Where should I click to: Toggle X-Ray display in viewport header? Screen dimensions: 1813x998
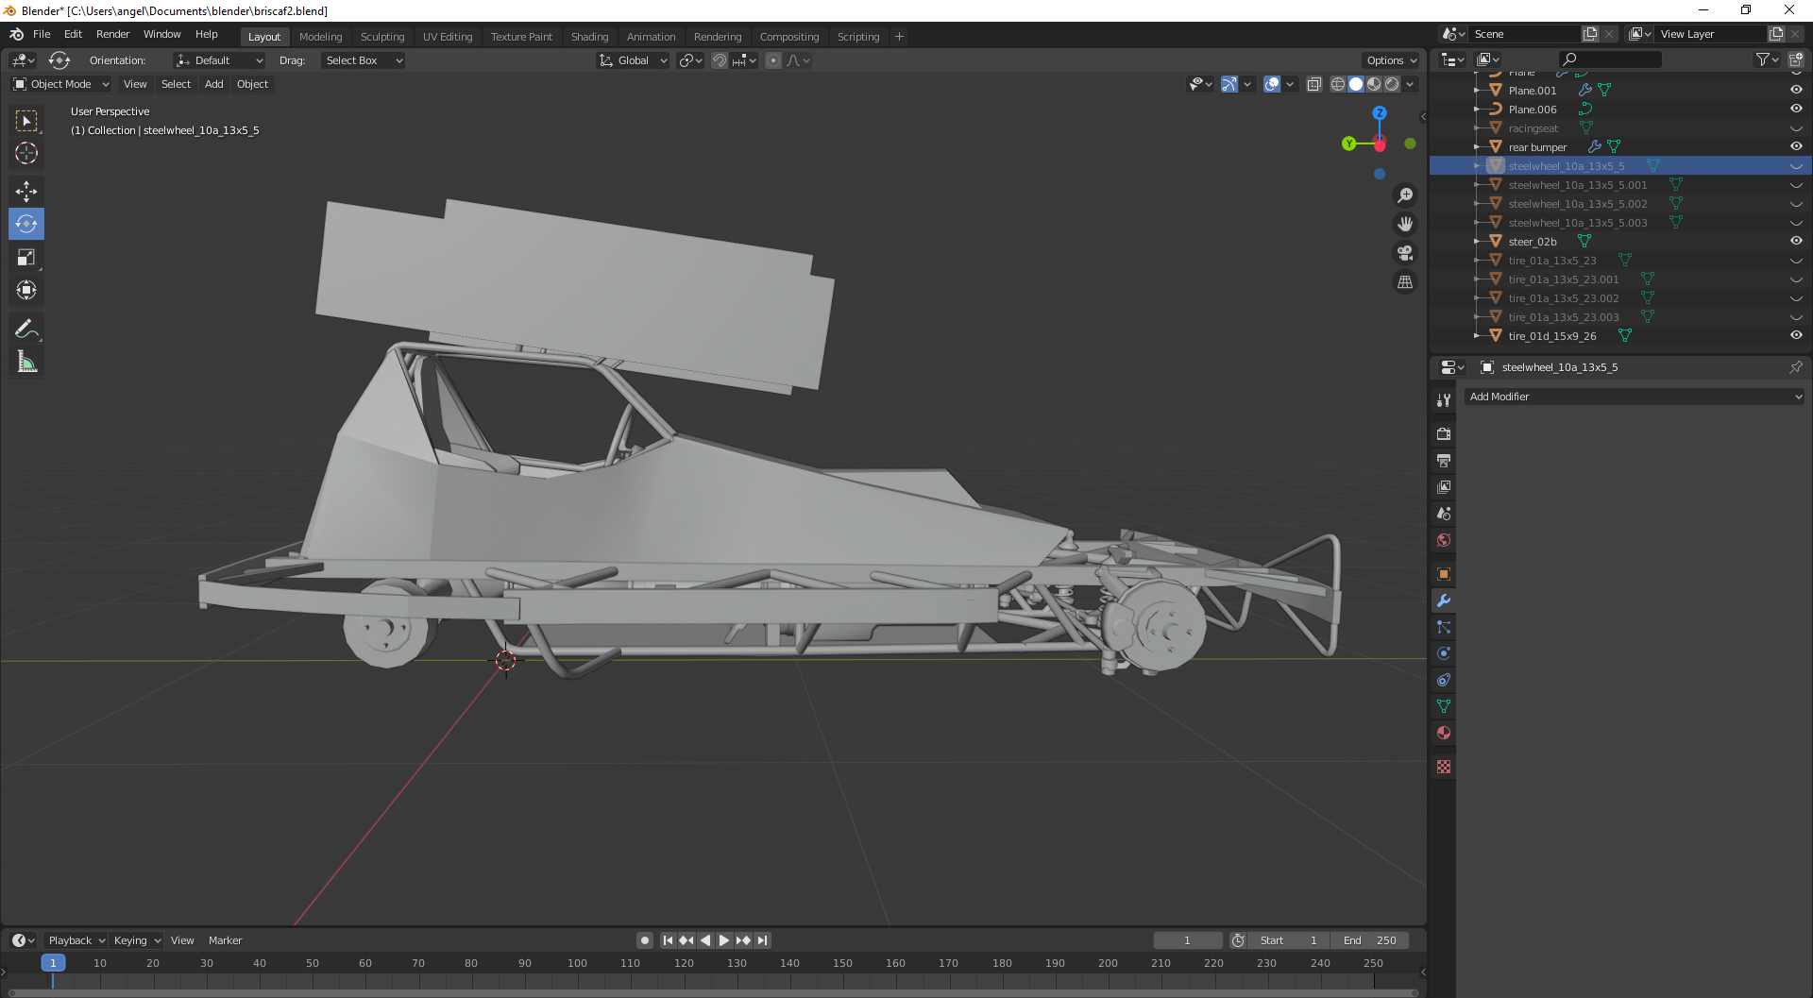tap(1313, 84)
